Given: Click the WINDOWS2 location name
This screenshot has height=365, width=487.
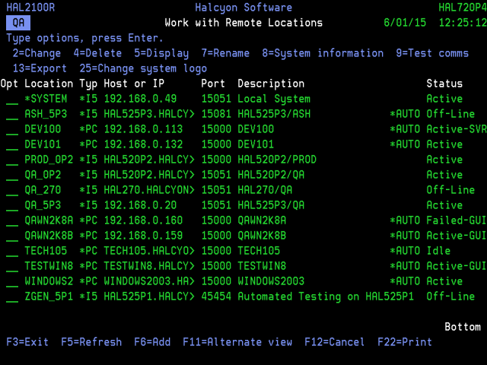Looking at the screenshot, I should 49,281.
